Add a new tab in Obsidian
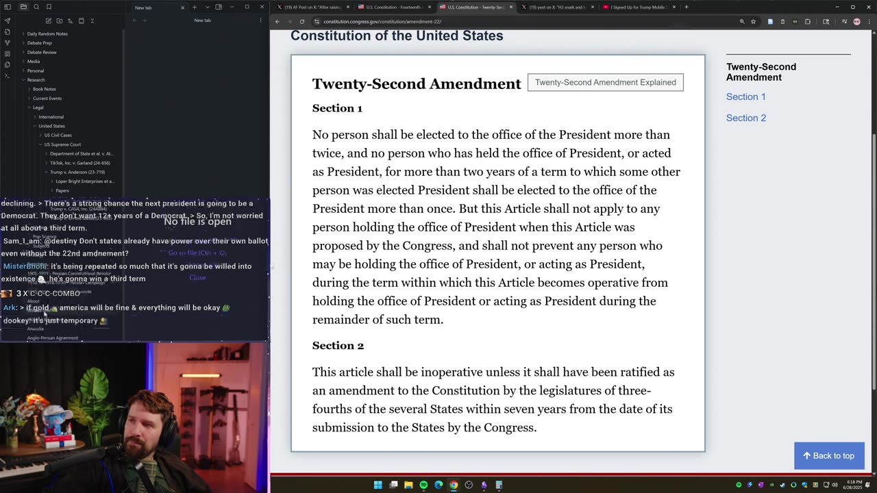877x493 pixels. point(194,7)
